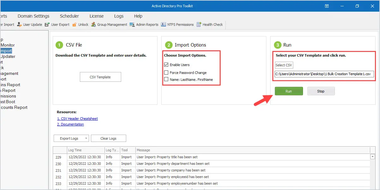Open the License menu
Screen dimensions: 380x190
point(97,16)
